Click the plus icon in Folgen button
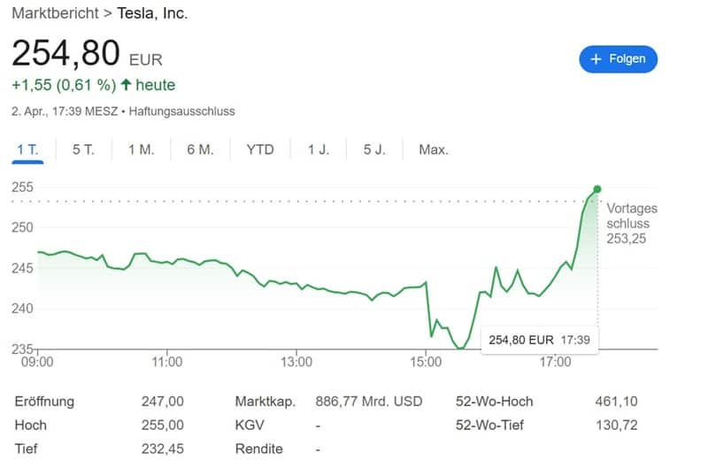 596,59
